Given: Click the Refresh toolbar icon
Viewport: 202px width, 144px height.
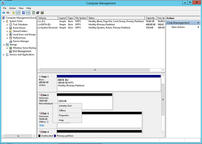Looking at the screenshot, I should [x=34, y=13].
